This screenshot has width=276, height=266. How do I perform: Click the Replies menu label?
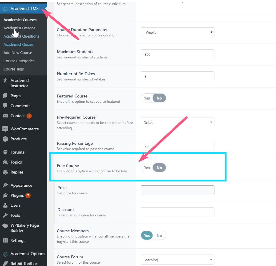coord(17,172)
